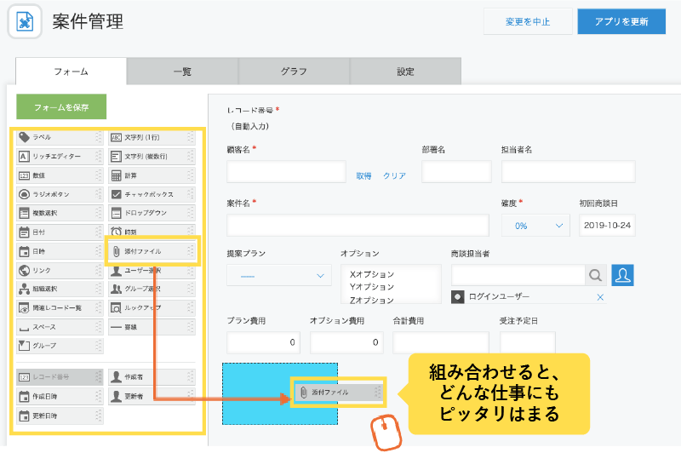The height and width of the screenshot is (453, 681).
Task: Select the ラジオボタン field item
Action: coord(58,194)
